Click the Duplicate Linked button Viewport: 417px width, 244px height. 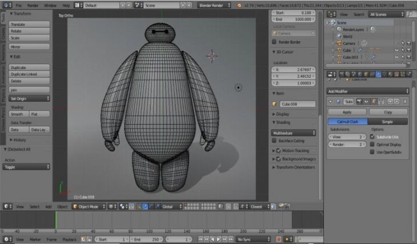29,74
